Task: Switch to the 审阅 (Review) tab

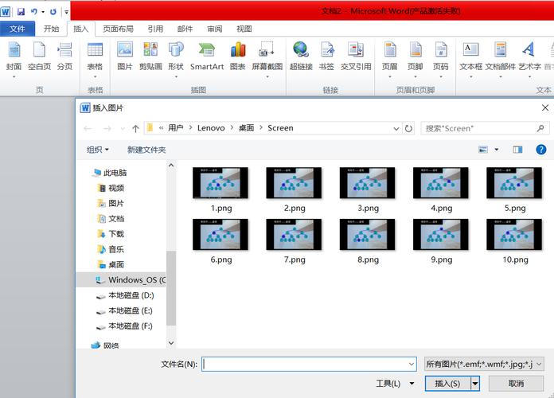Action: pos(214,29)
